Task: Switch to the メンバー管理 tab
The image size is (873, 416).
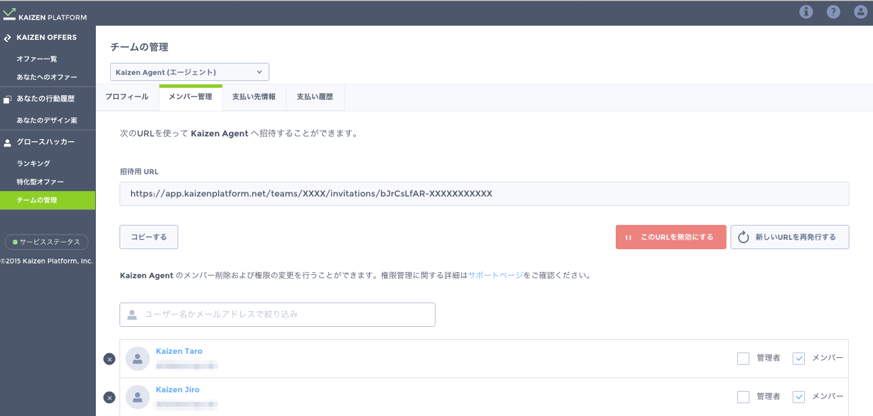Action: pos(190,97)
